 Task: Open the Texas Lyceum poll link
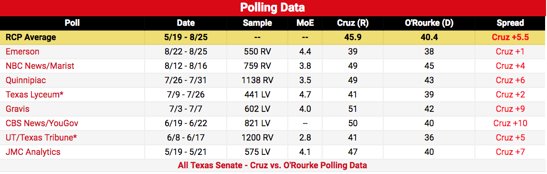34,95
